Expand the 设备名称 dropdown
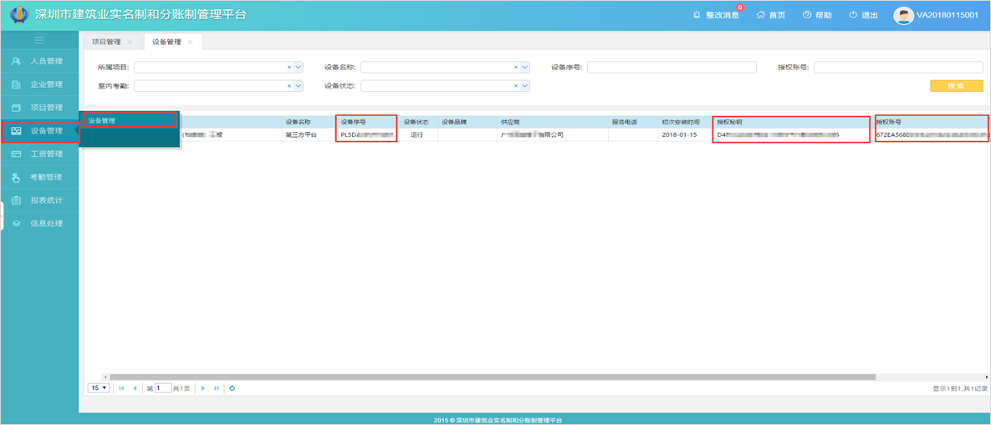The height and width of the screenshot is (425, 991). 525,68
